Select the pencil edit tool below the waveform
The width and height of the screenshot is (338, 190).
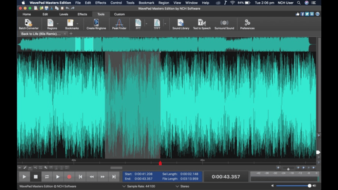click(25, 168)
